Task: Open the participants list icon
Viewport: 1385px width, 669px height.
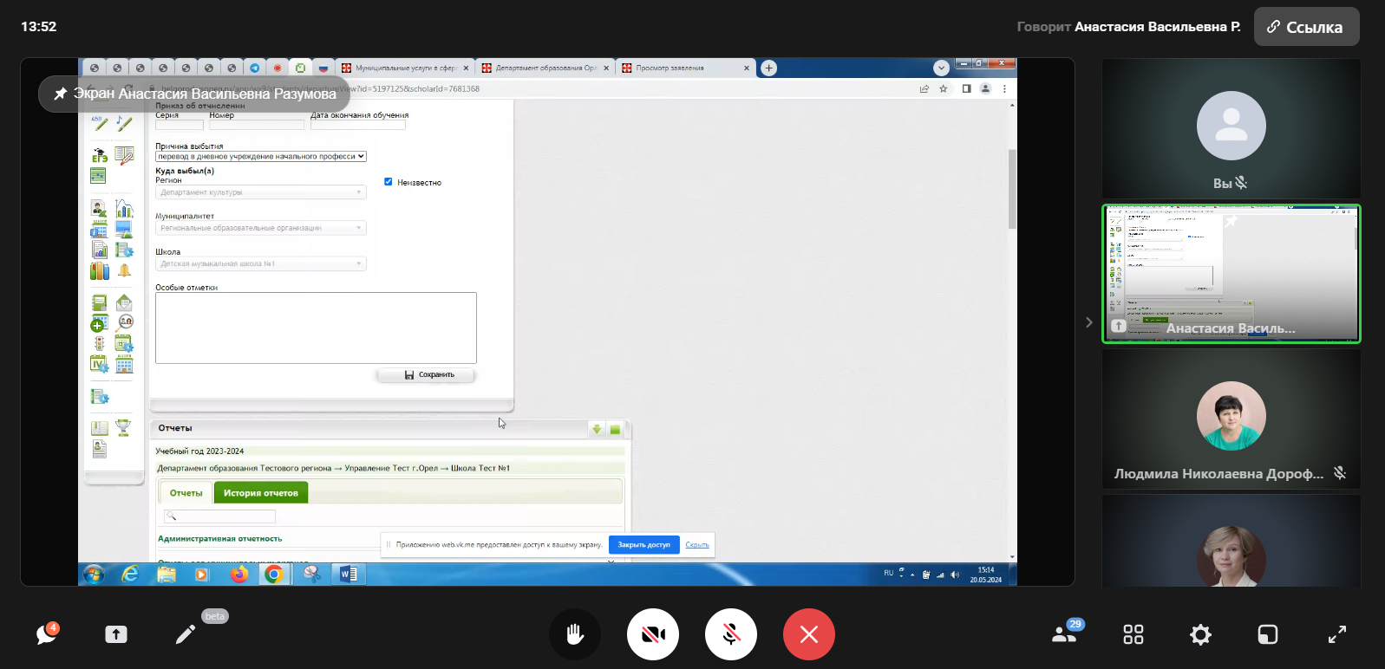Action: point(1064,634)
